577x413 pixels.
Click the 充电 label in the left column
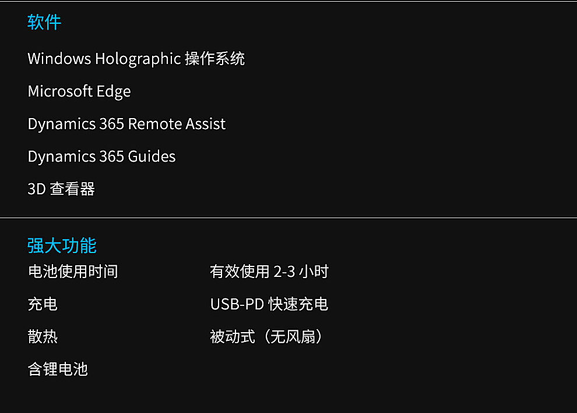pos(43,304)
